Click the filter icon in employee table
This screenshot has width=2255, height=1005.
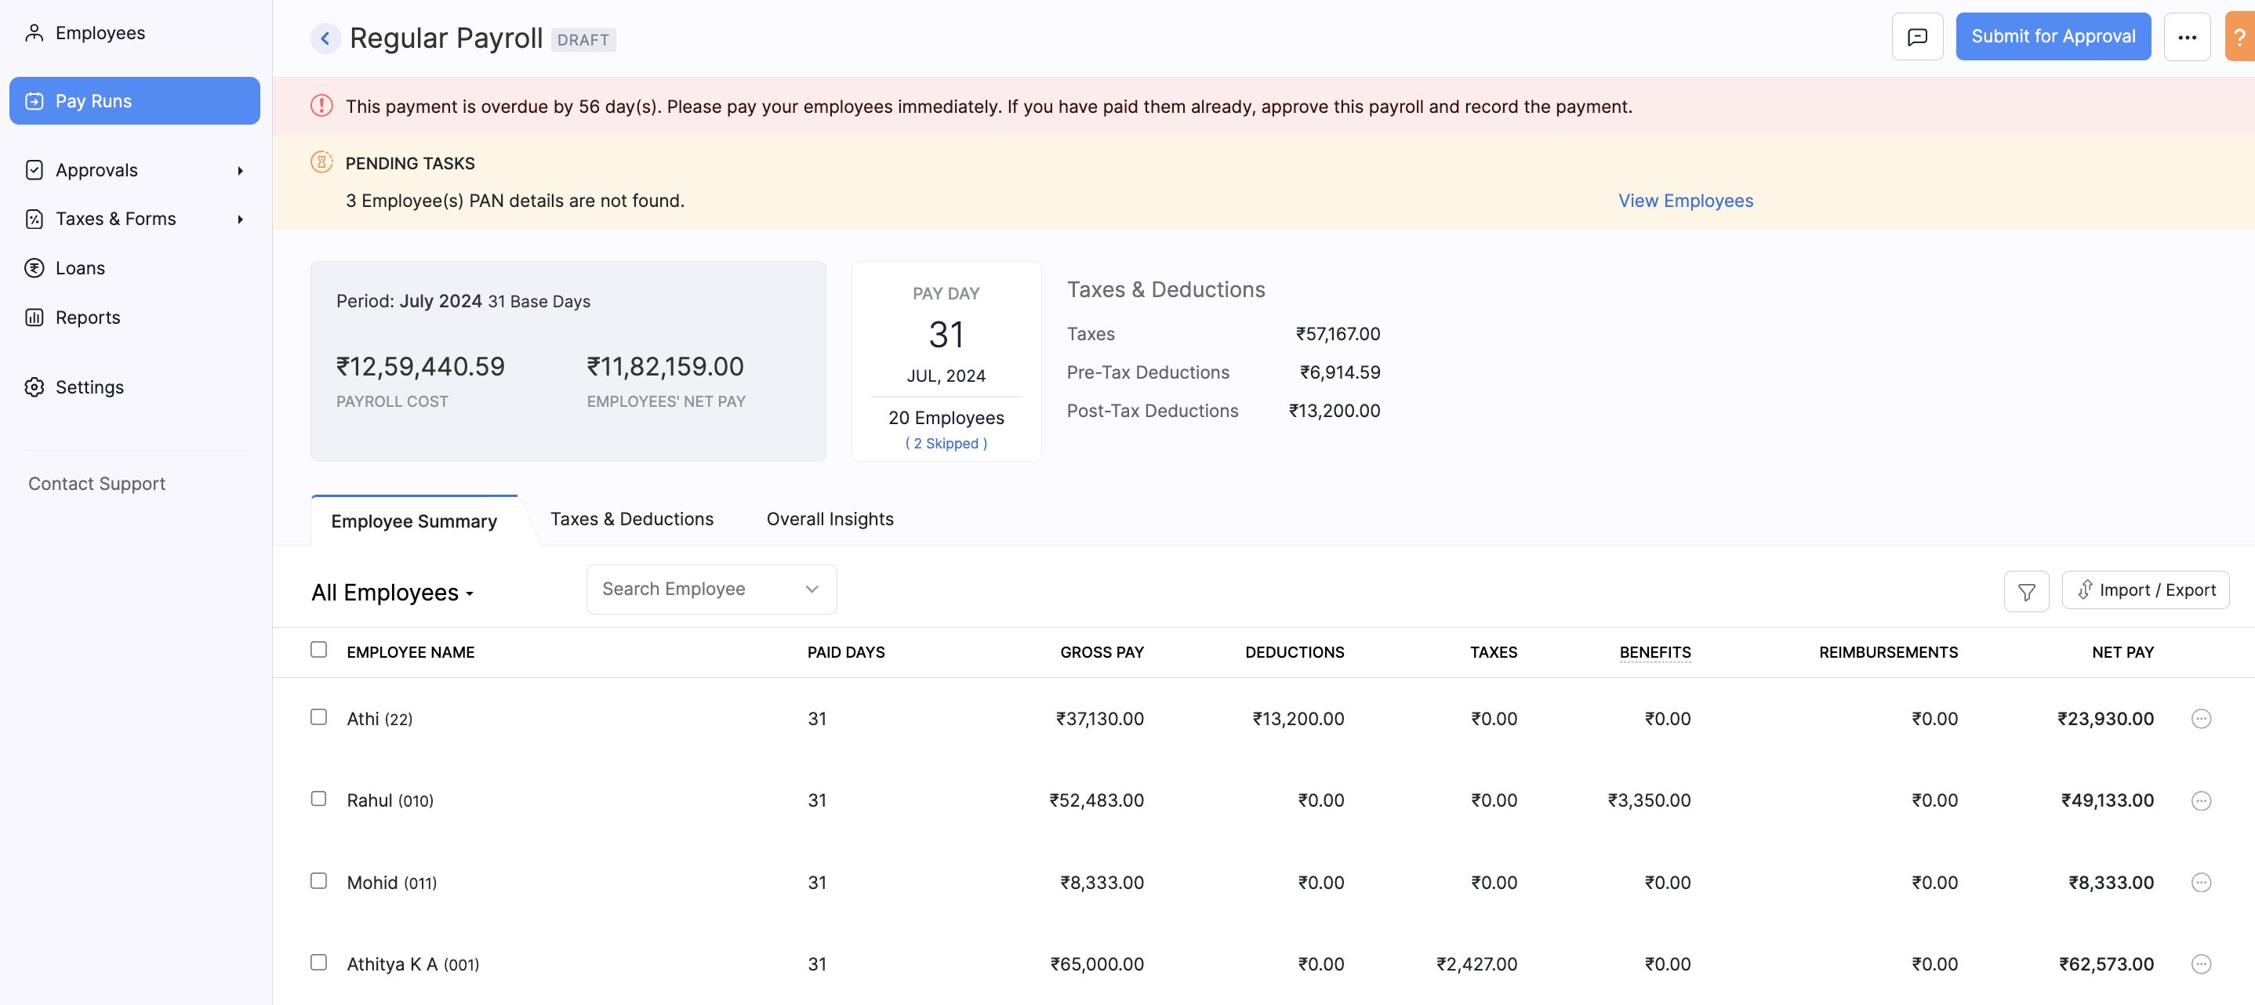coord(2025,590)
